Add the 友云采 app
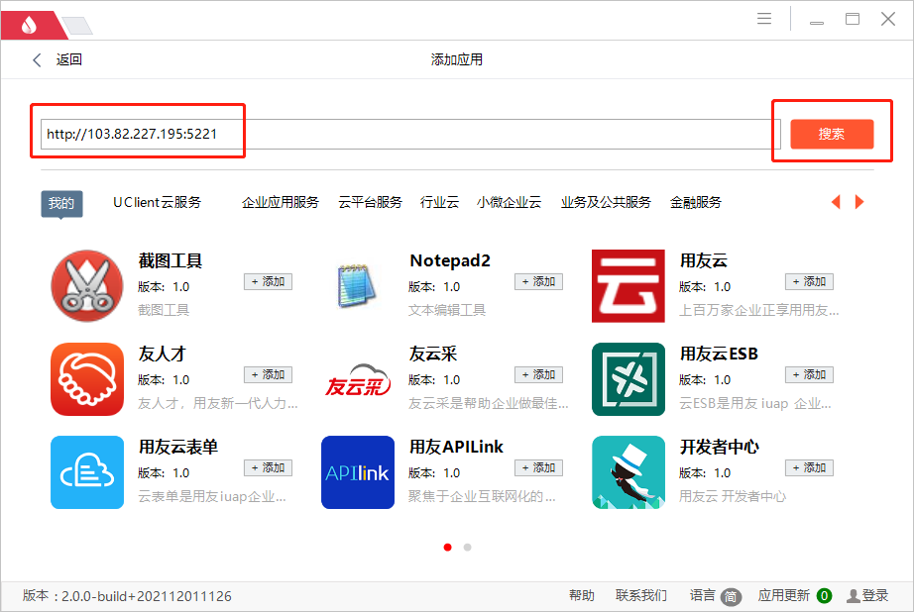The height and width of the screenshot is (612, 914). (538, 374)
